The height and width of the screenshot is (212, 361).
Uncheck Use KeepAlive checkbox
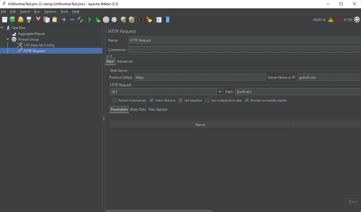181,100
